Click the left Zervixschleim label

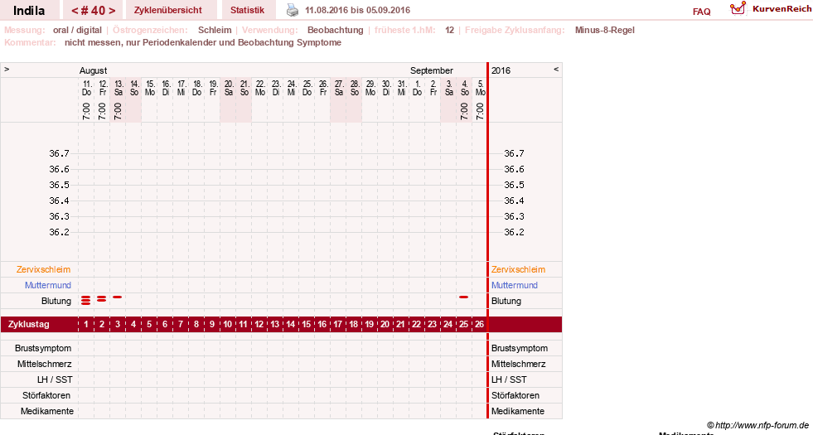tap(44, 269)
